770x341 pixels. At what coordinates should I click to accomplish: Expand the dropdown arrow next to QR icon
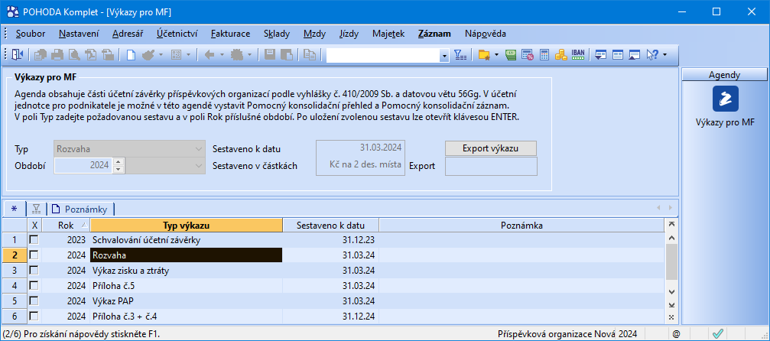[x=189, y=55]
